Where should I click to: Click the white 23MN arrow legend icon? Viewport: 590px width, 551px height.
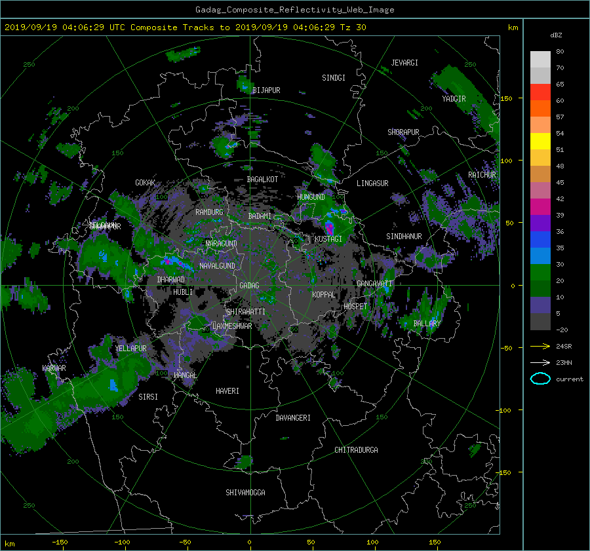click(x=540, y=362)
